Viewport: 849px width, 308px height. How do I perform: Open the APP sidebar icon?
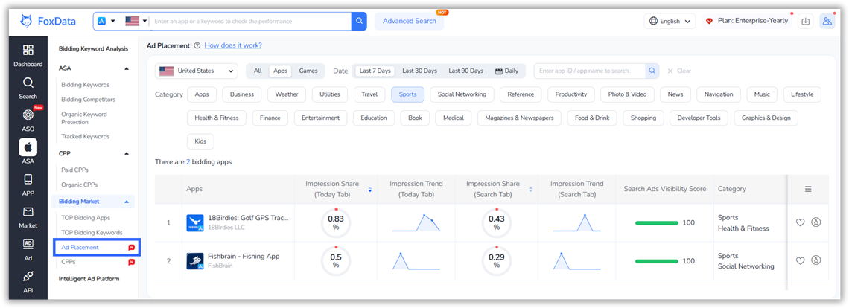[x=28, y=185]
